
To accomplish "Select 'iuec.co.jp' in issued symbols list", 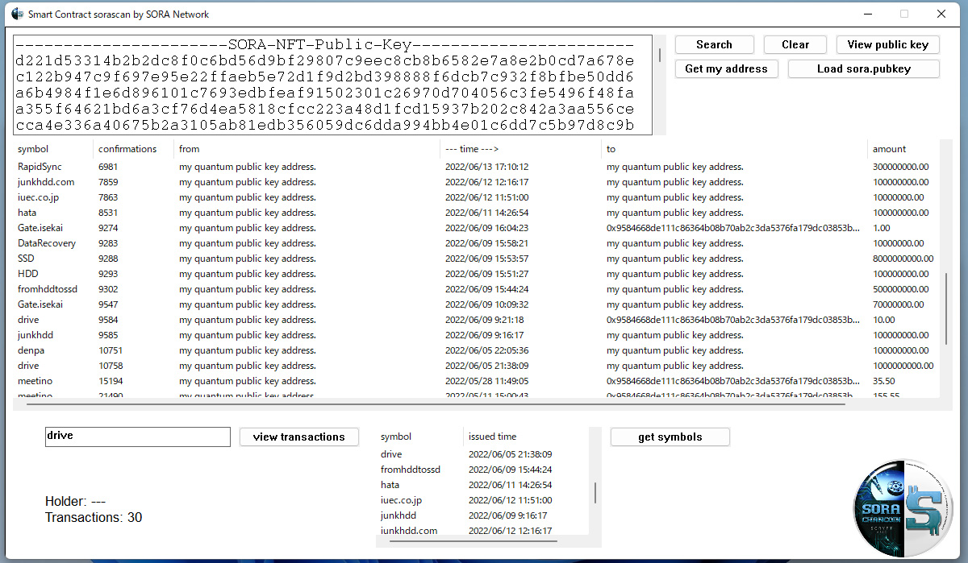I will coord(482,500).
